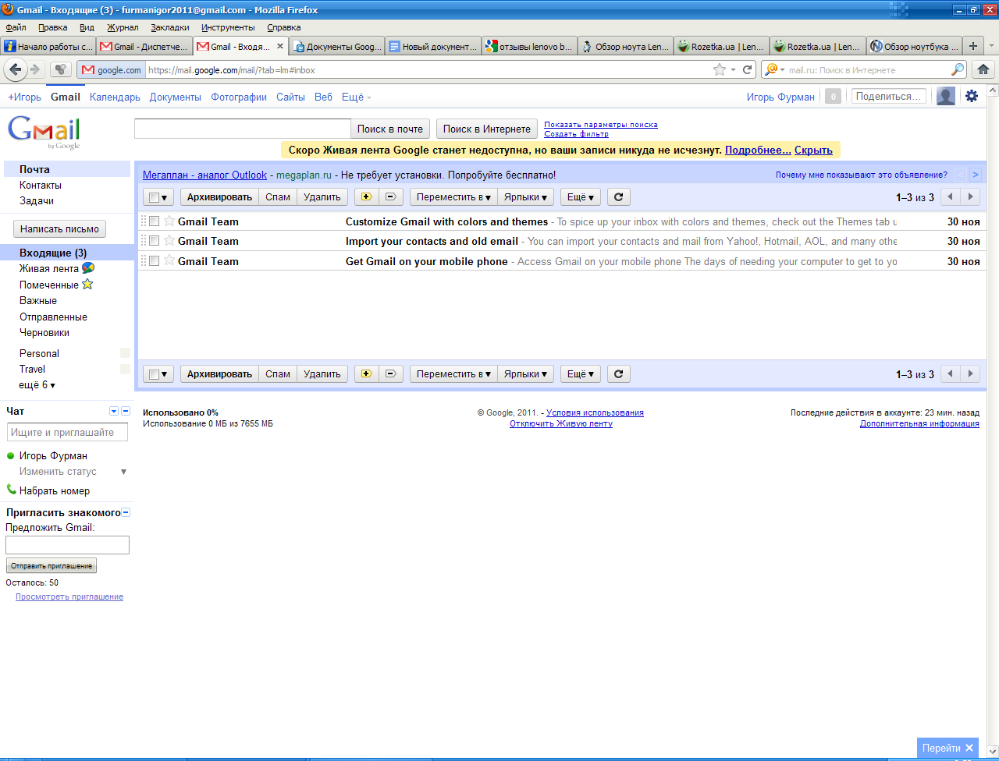
Task: Click the upper toolbar refresh button
Action: pyautogui.click(x=618, y=197)
